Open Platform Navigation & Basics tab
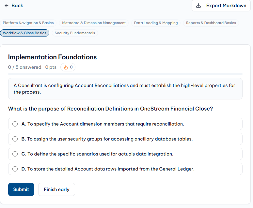253x208 pixels. click(28, 23)
